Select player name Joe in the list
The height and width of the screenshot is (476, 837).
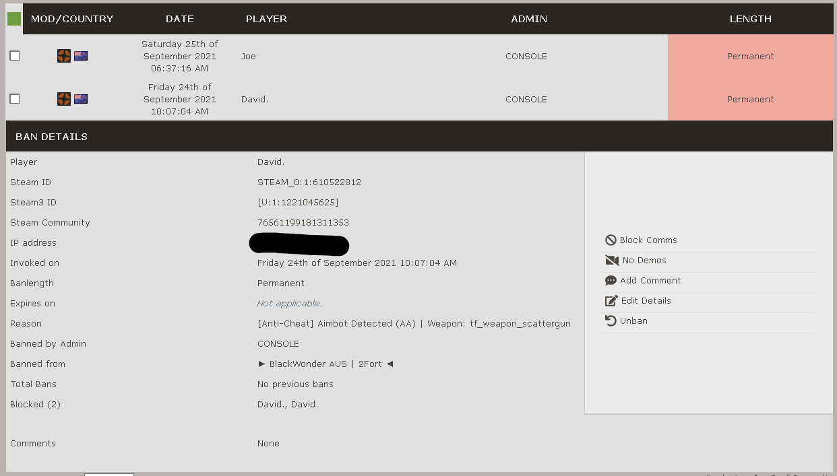[249, 56]
